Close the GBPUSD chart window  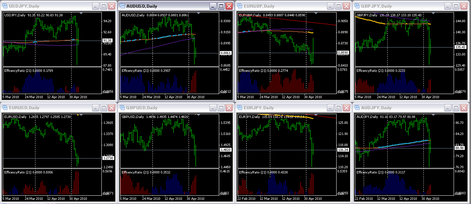pyautogui.click(x=229, y=108)
